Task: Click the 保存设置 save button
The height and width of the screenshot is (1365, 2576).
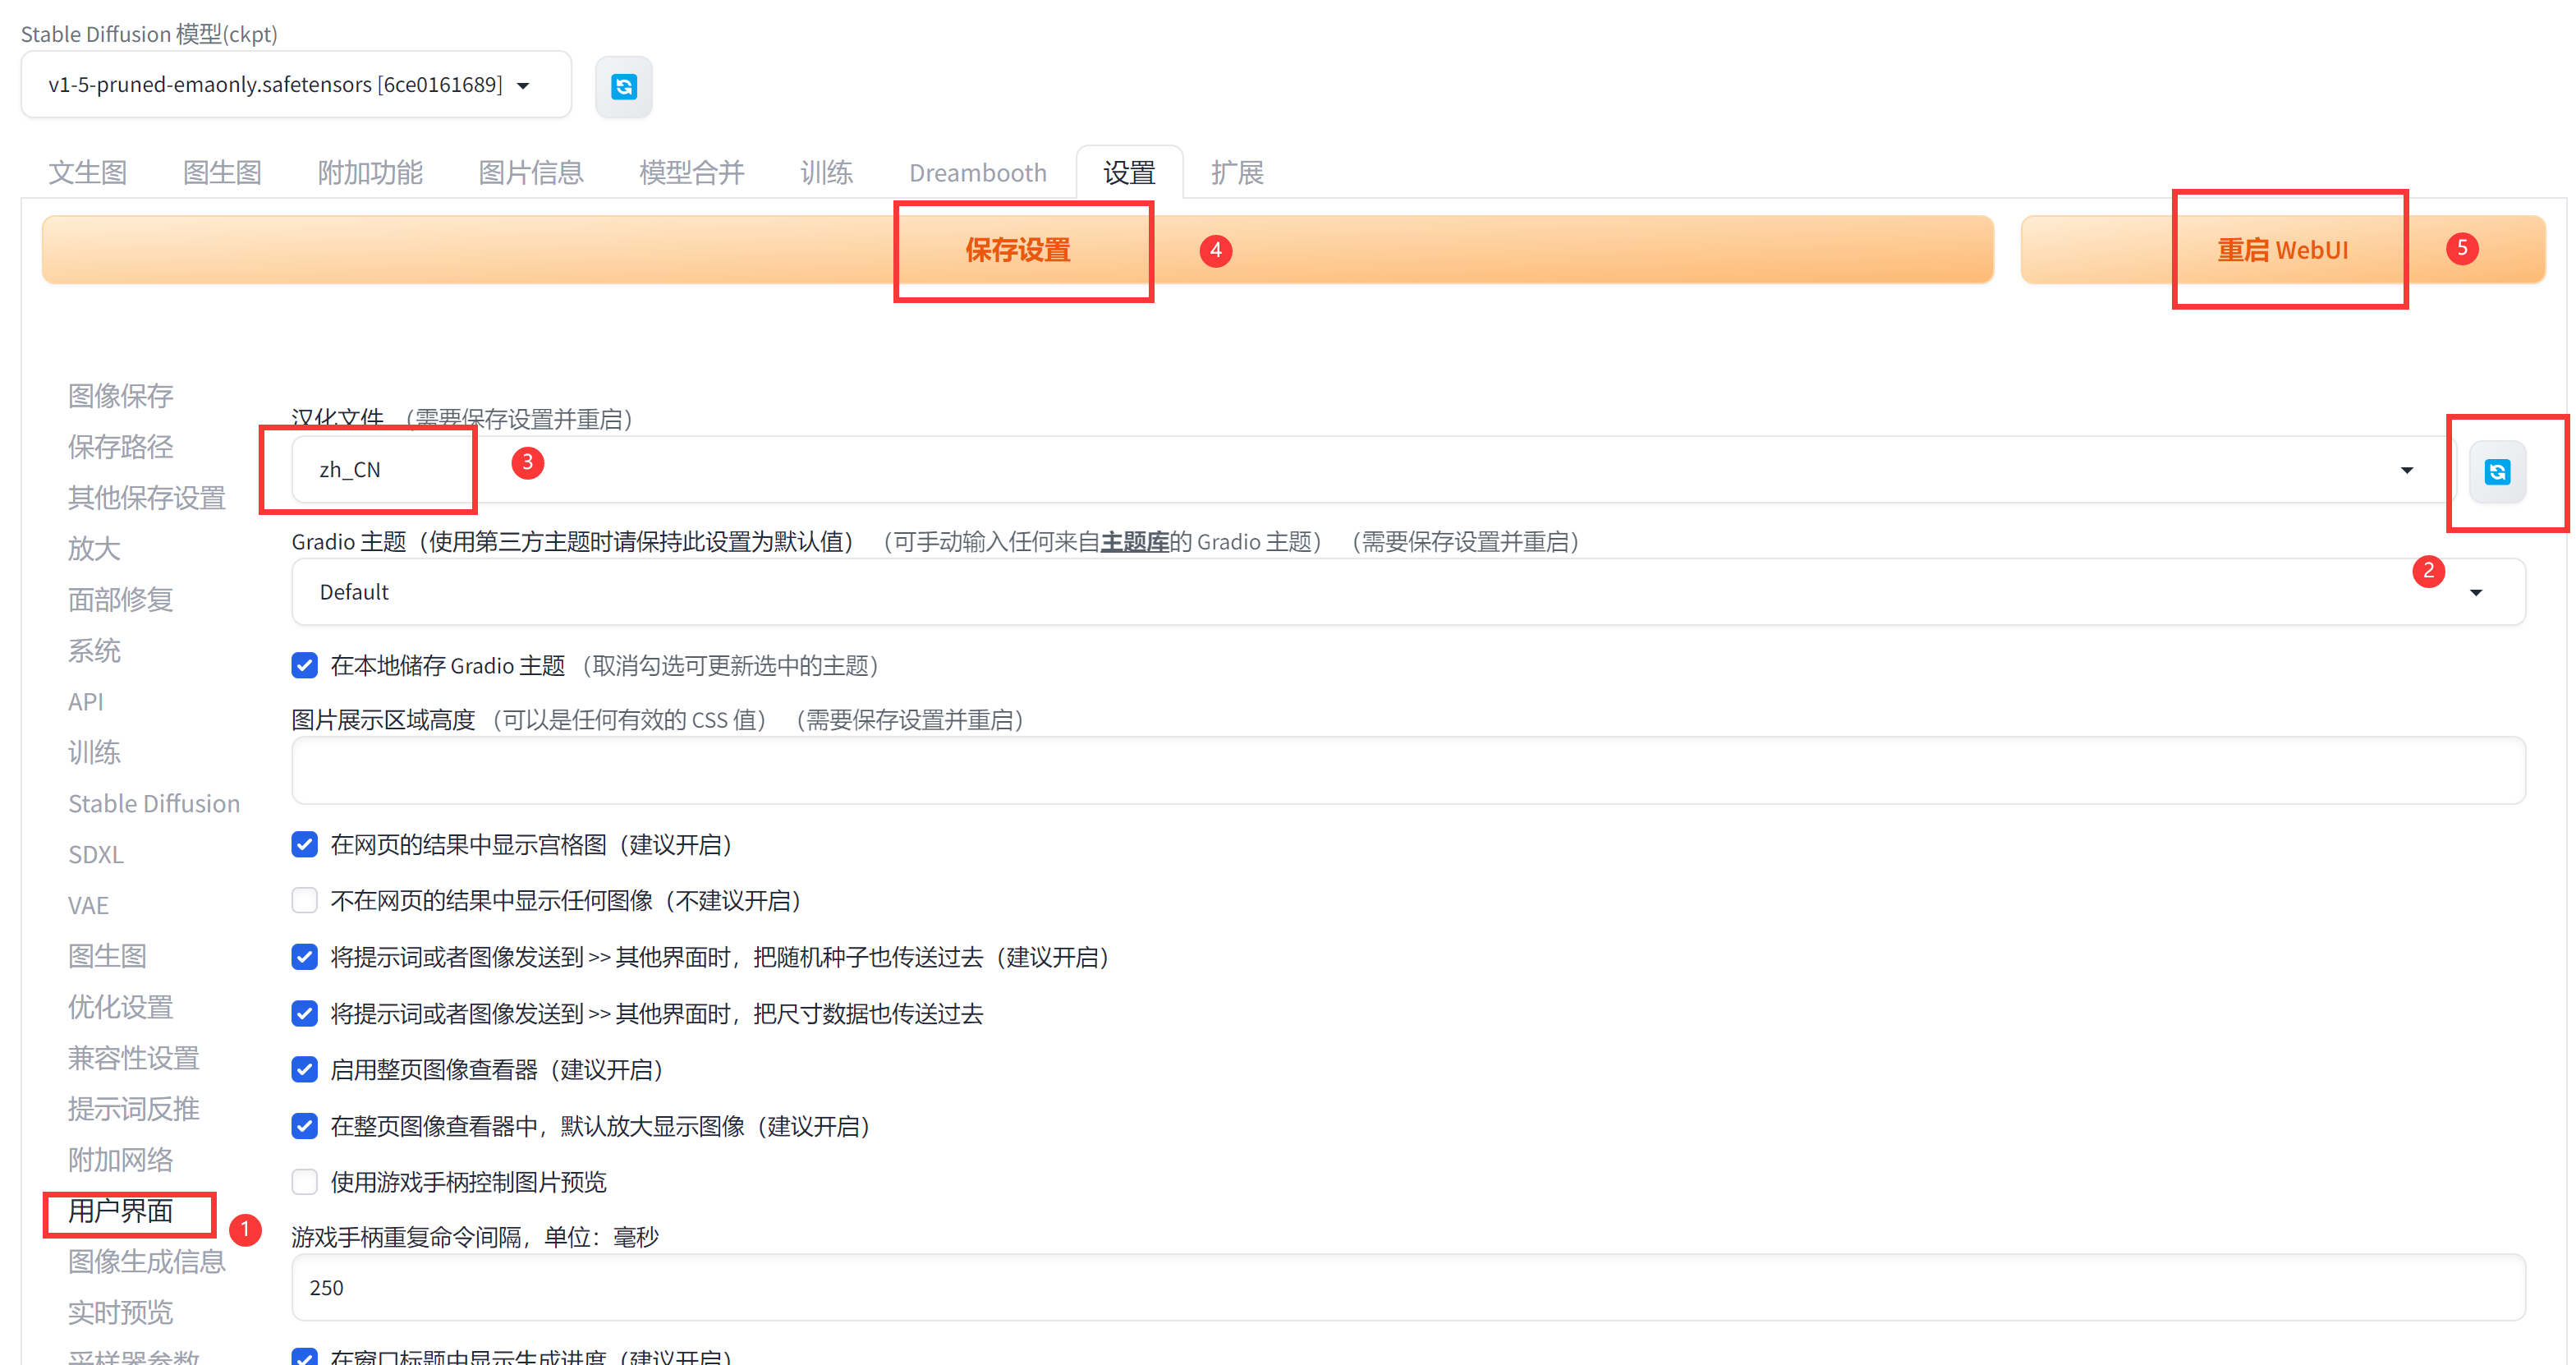Action: click(x=1017, y=250)
